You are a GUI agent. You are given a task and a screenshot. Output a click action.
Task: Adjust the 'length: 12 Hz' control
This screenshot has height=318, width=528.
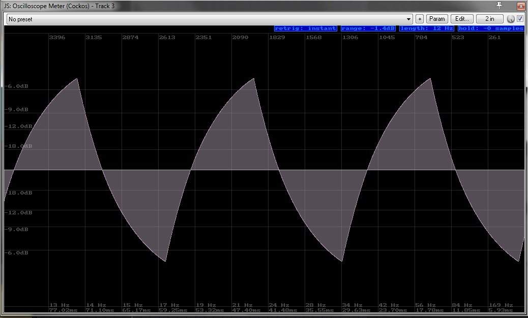[426, 28]
